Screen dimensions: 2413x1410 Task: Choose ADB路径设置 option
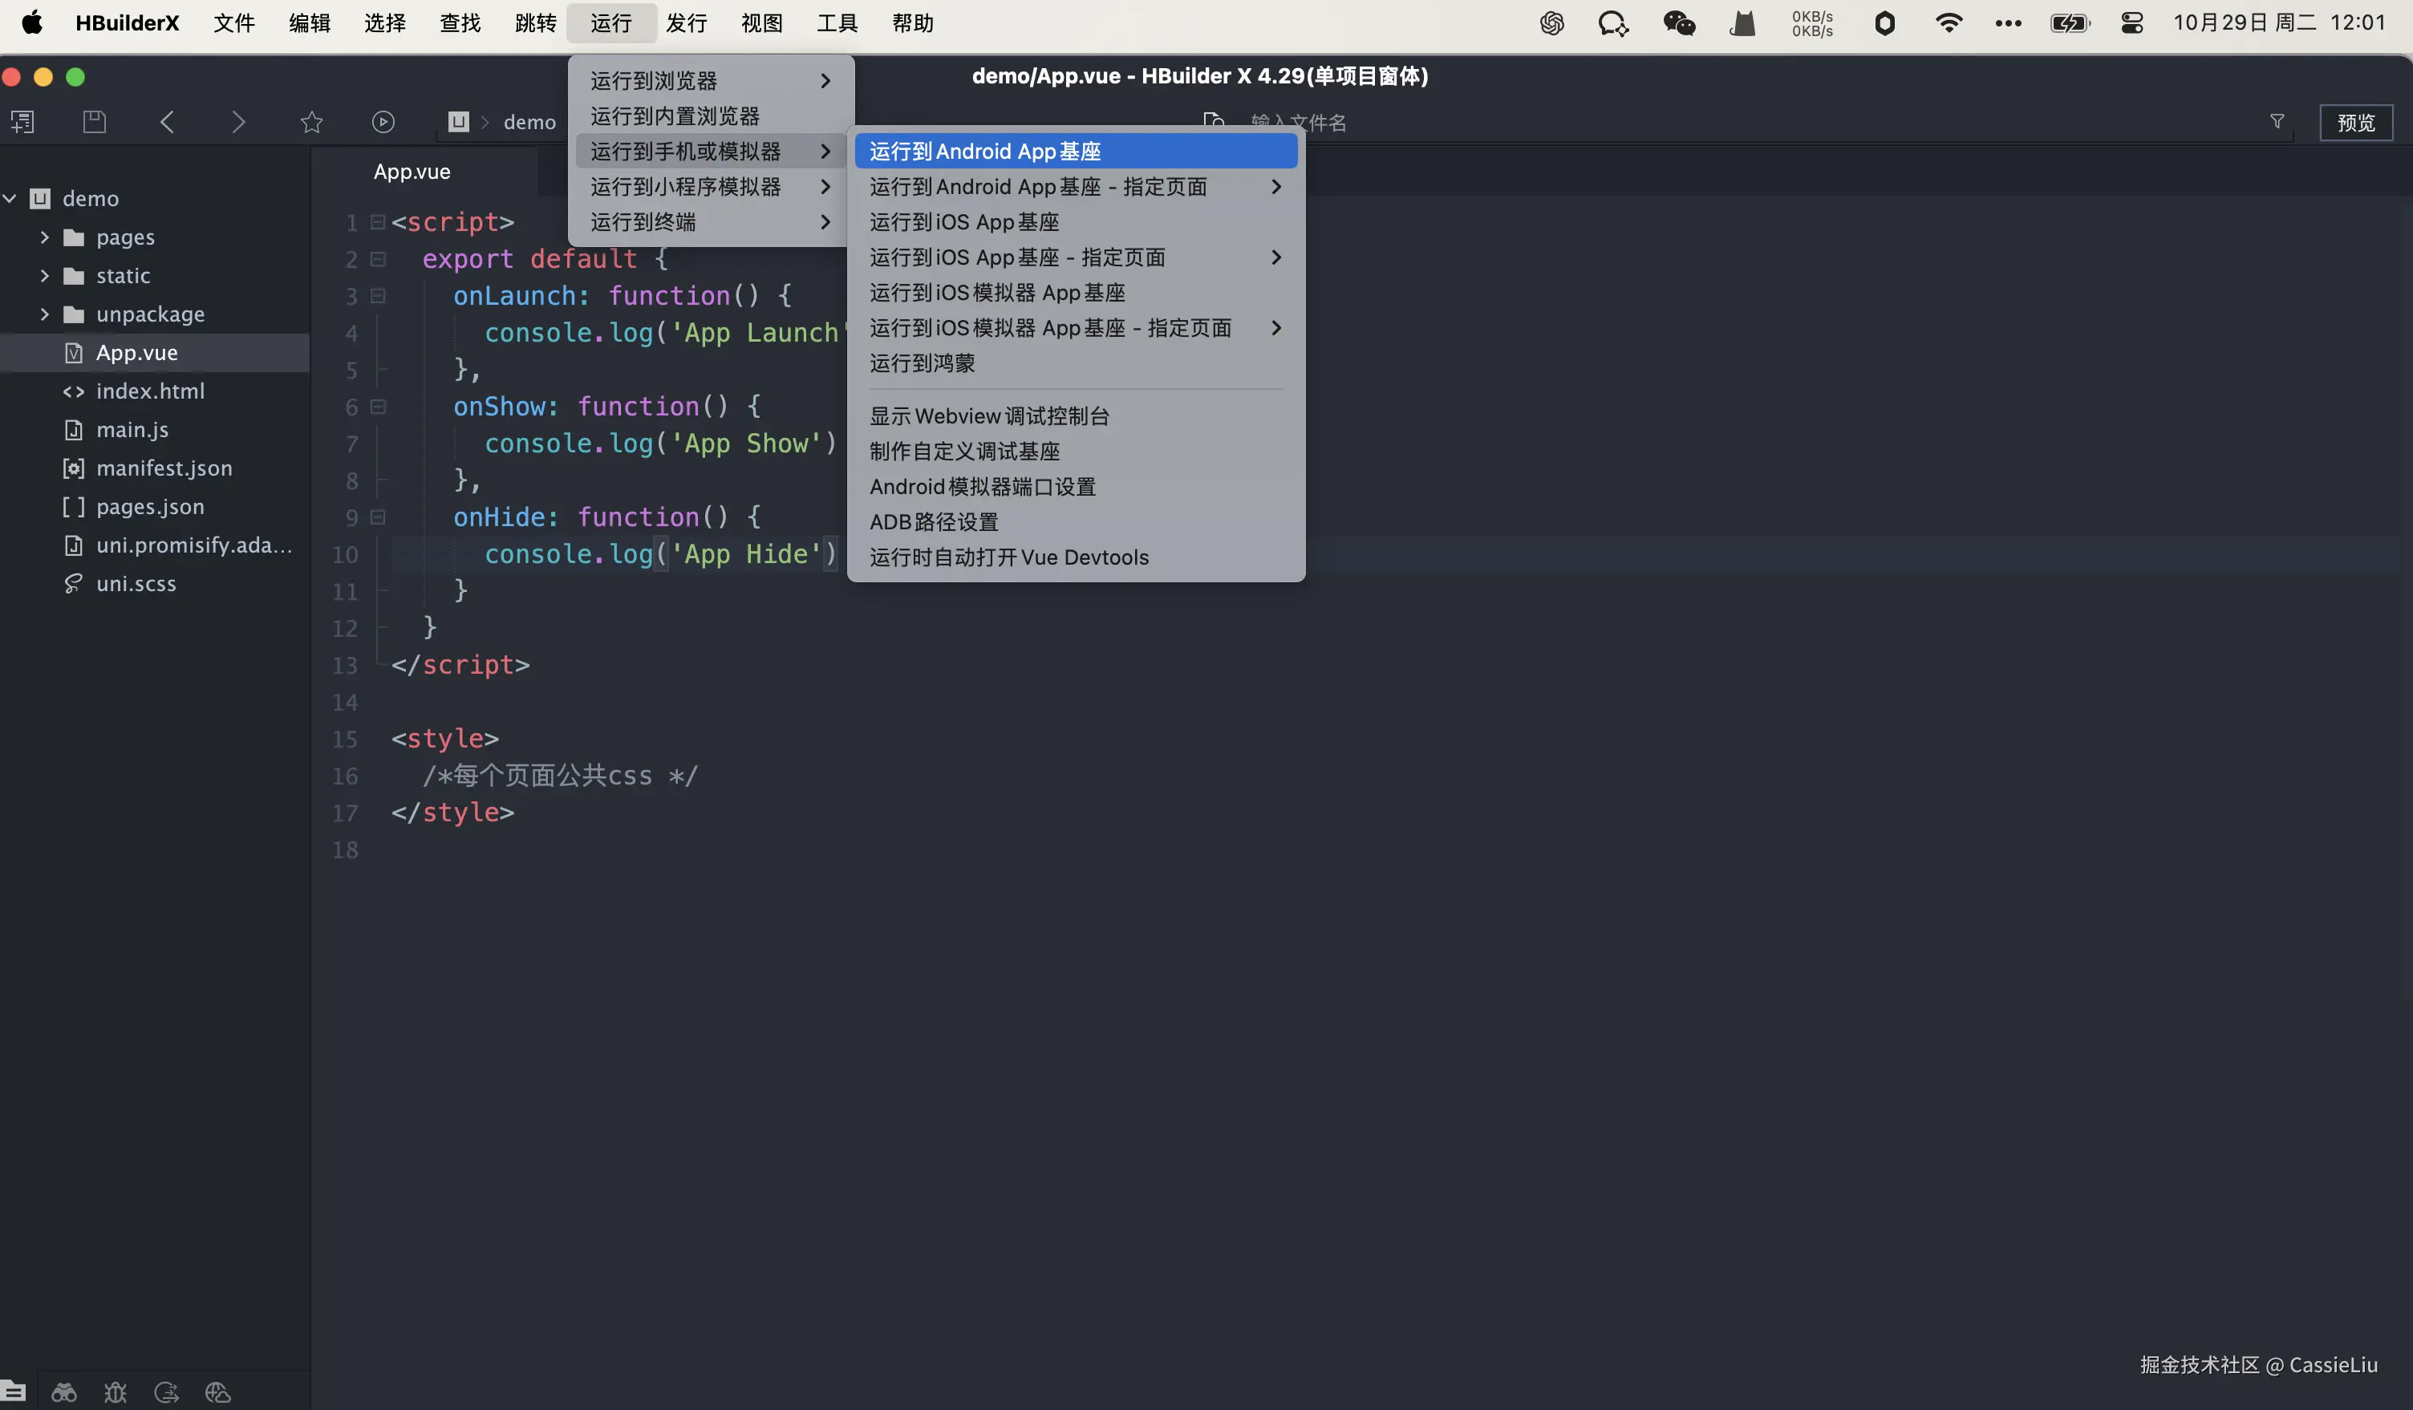(x=934, y=521)
